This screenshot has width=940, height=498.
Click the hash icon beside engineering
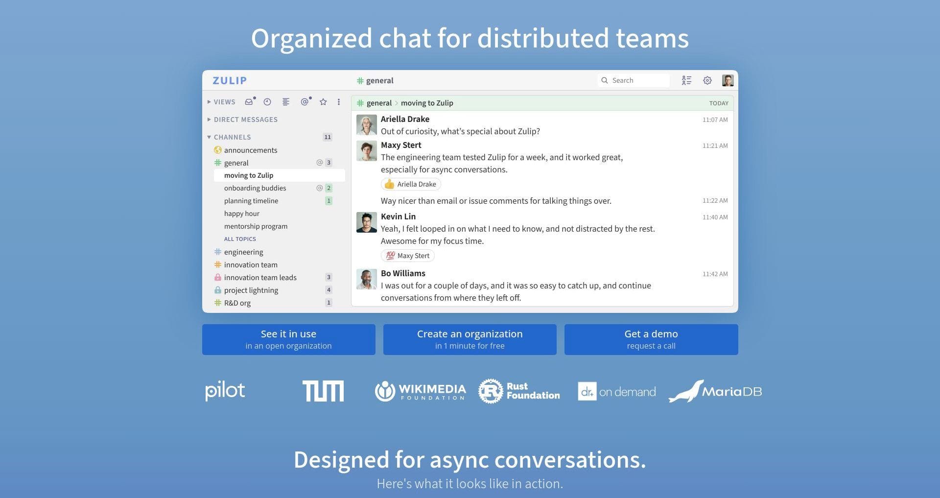218,252
